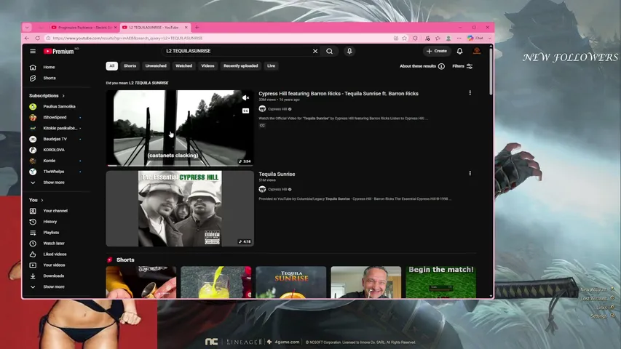Expand the You section
The width and height of the screenshot is (621, 349).
point(36,200)
